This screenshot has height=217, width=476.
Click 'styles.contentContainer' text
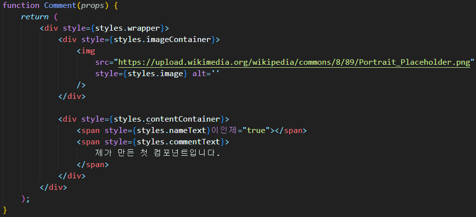[x=167, y=119]
